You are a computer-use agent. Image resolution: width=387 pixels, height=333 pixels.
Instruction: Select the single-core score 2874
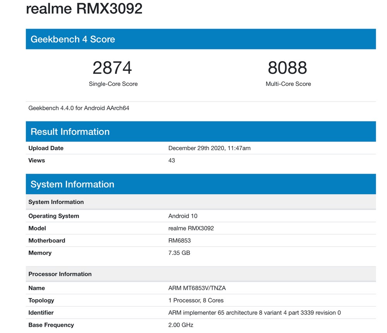point(112,68)
